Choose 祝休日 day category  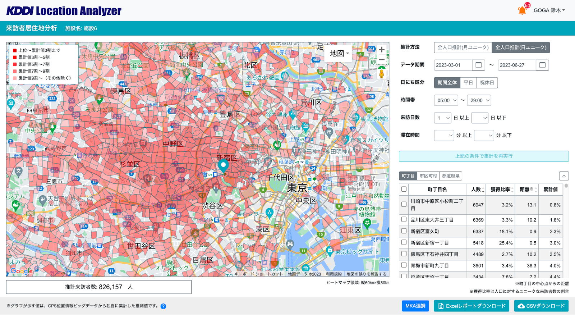487,82
